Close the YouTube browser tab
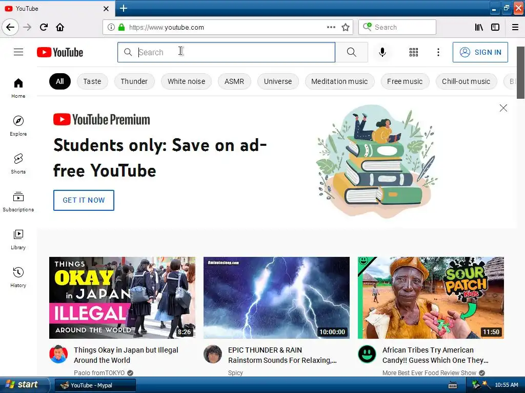Image resolution: width=525 pixels, height=393 pixels. coord(106,9)
